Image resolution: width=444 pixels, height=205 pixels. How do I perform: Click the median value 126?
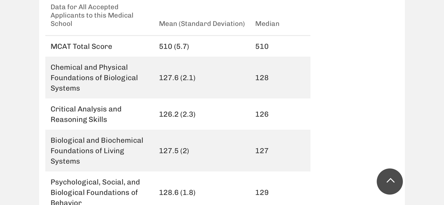pyautogui.click(x=262, y=114)
